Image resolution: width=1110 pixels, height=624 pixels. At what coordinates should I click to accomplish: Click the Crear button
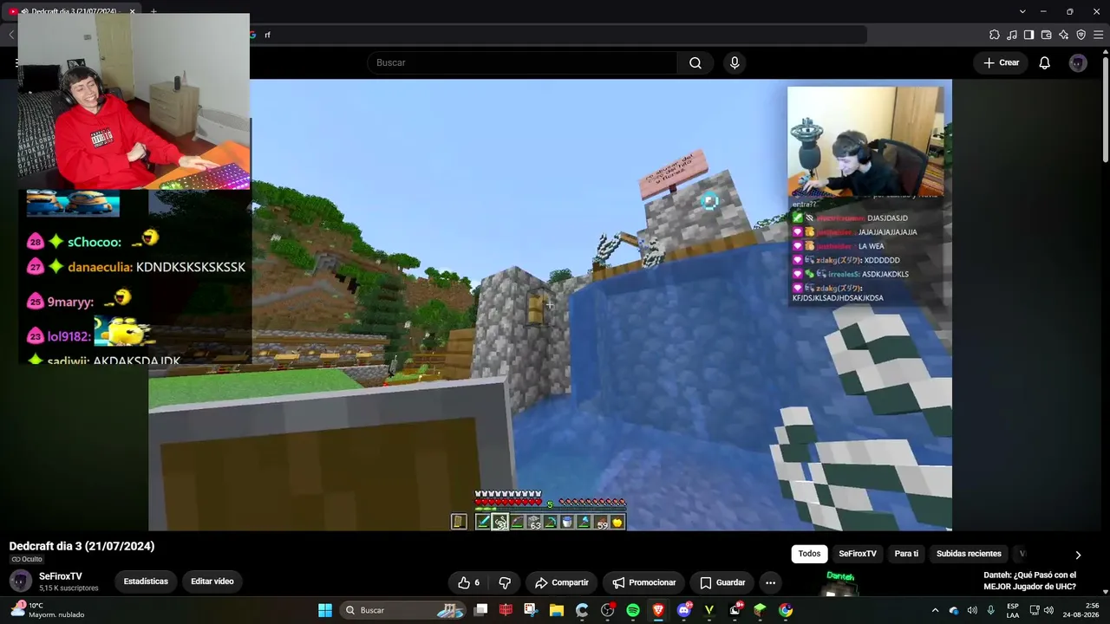[1001, 62]
